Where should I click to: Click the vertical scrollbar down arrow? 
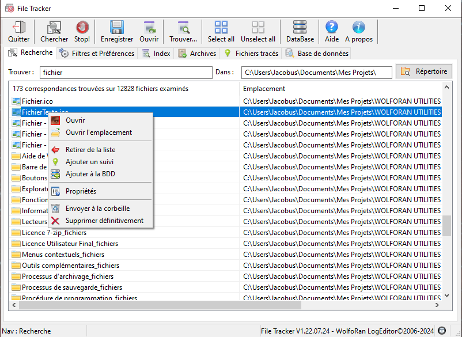[x=447, y=296]
